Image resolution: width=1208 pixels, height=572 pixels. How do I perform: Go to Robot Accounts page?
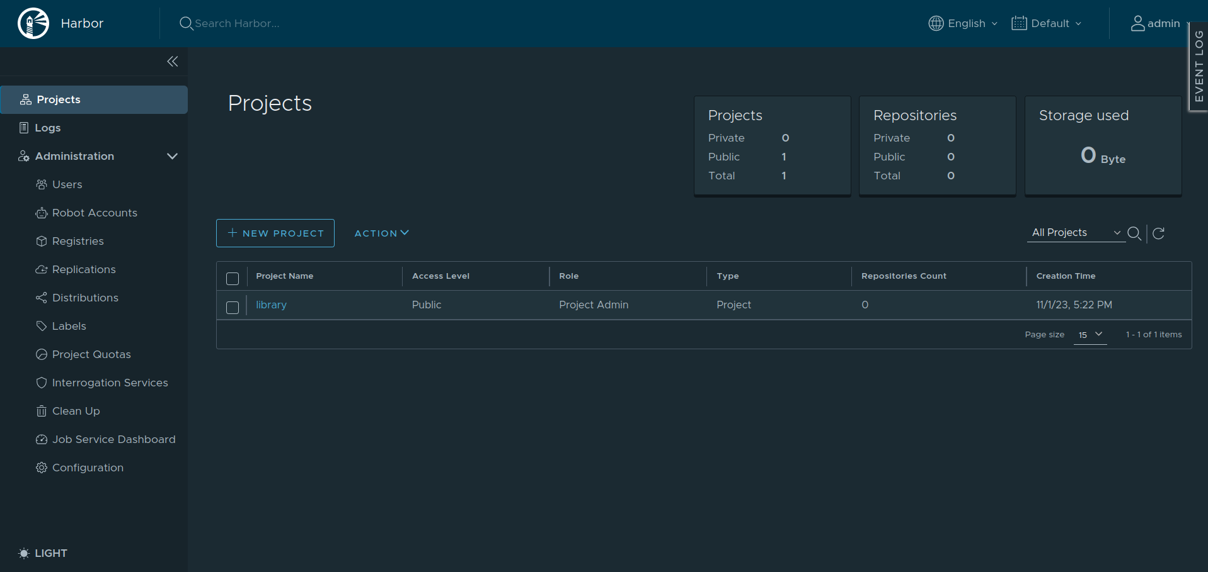[x=94, y=213]
